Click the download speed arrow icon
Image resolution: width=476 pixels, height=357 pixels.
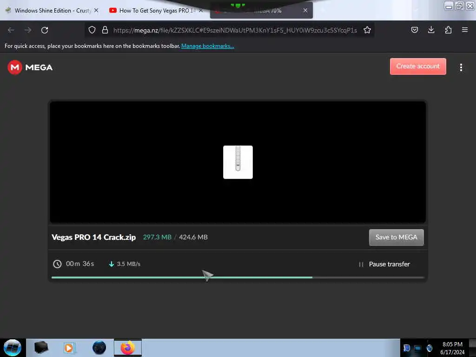point(112,264)
